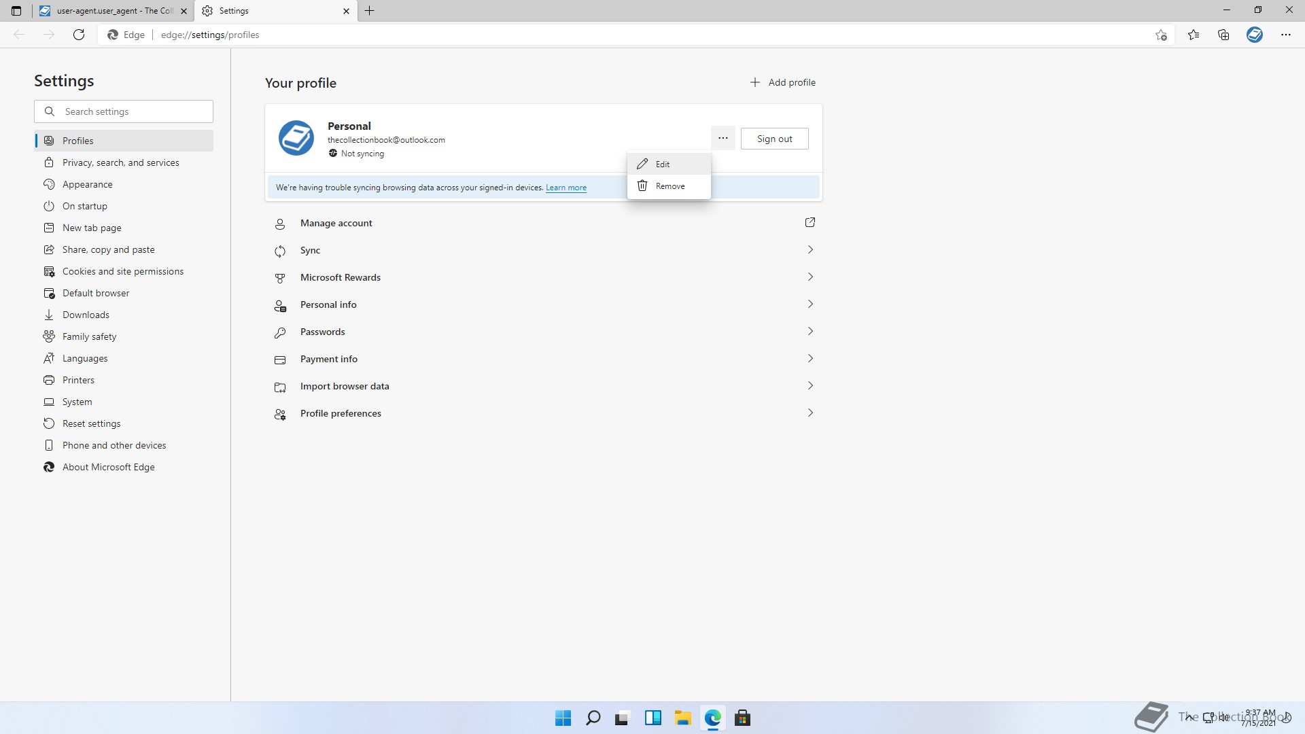Click the address bar URL
Image resolution: width=1305 pixels, height=734 pixels.
click(210, 35)
